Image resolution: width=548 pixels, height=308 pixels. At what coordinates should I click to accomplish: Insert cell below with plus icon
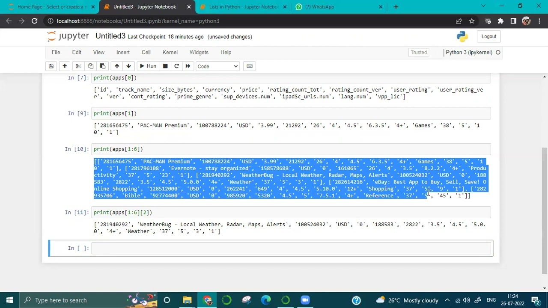click(x=65, y=66)
